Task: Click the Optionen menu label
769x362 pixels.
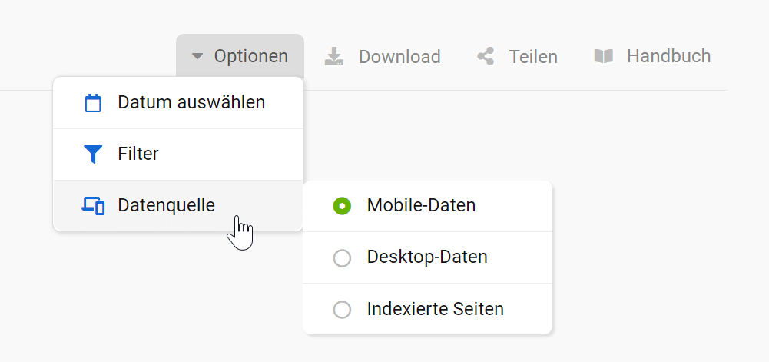Action: coord(251,56)
